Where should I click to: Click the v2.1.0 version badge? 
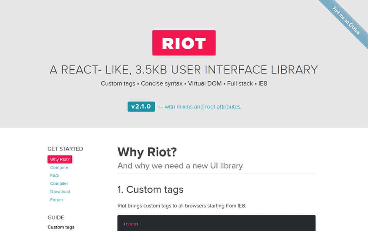coord(141,107)
